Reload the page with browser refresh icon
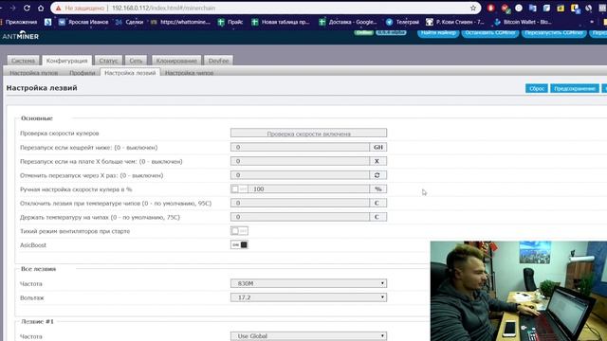The height and width of the screenshot is (341, 607). (x=27, y=8)
